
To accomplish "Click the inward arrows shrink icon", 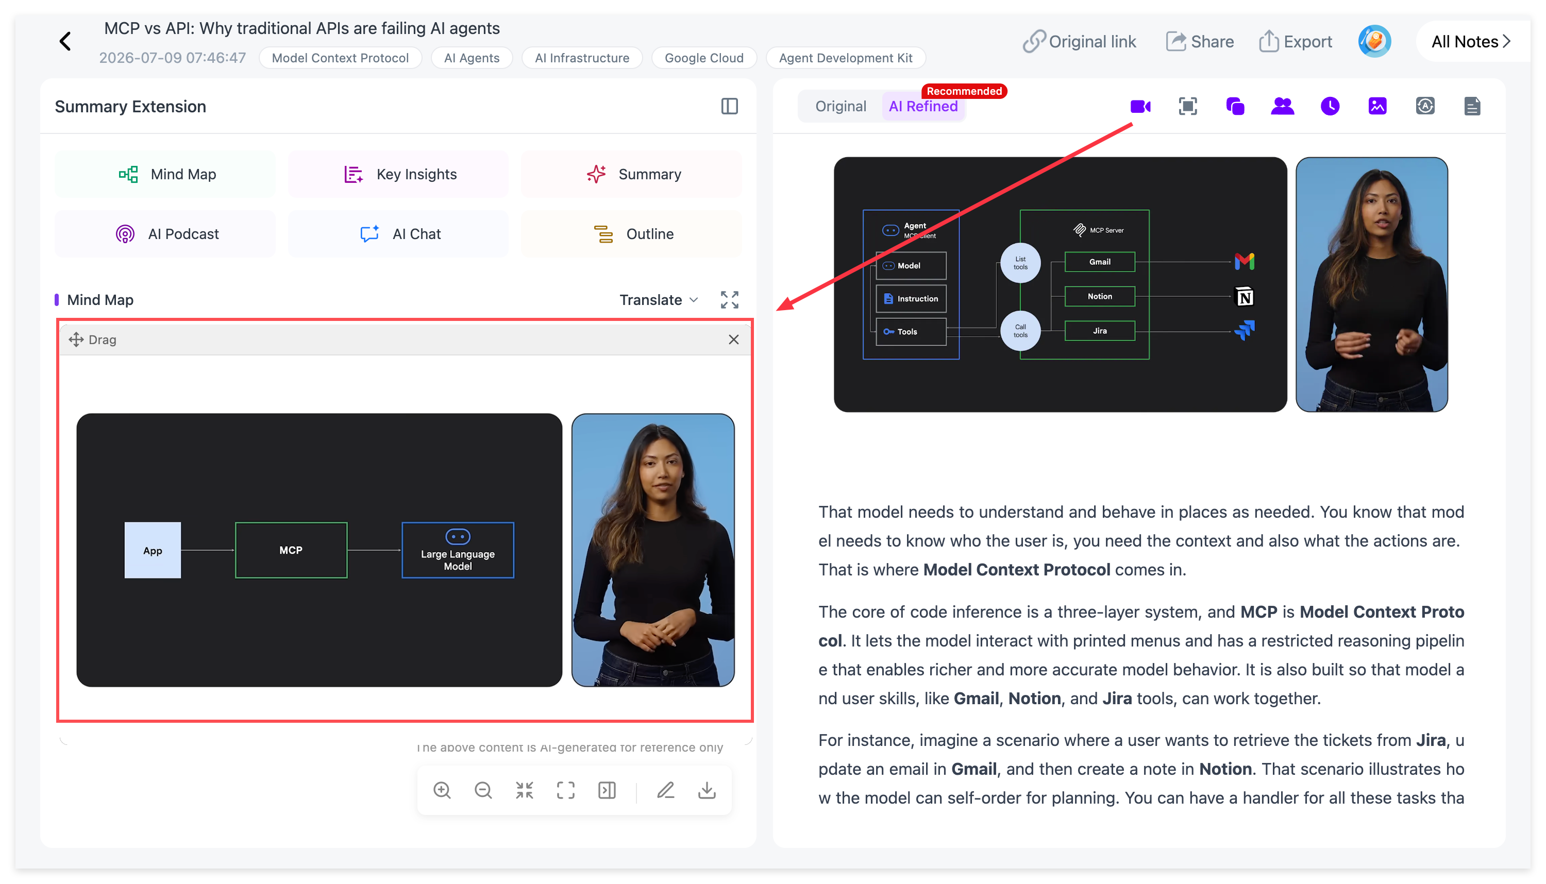I will point(525,790).
